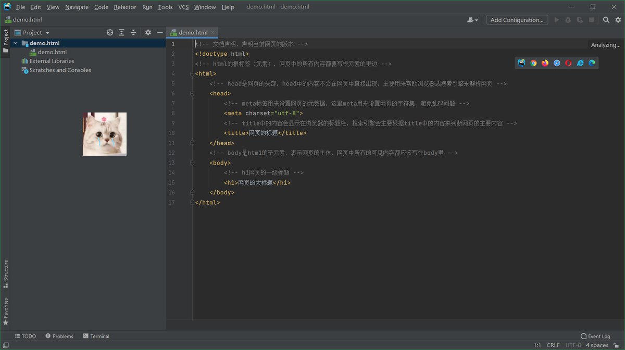Open the user account dropdown

pos(472,20)
